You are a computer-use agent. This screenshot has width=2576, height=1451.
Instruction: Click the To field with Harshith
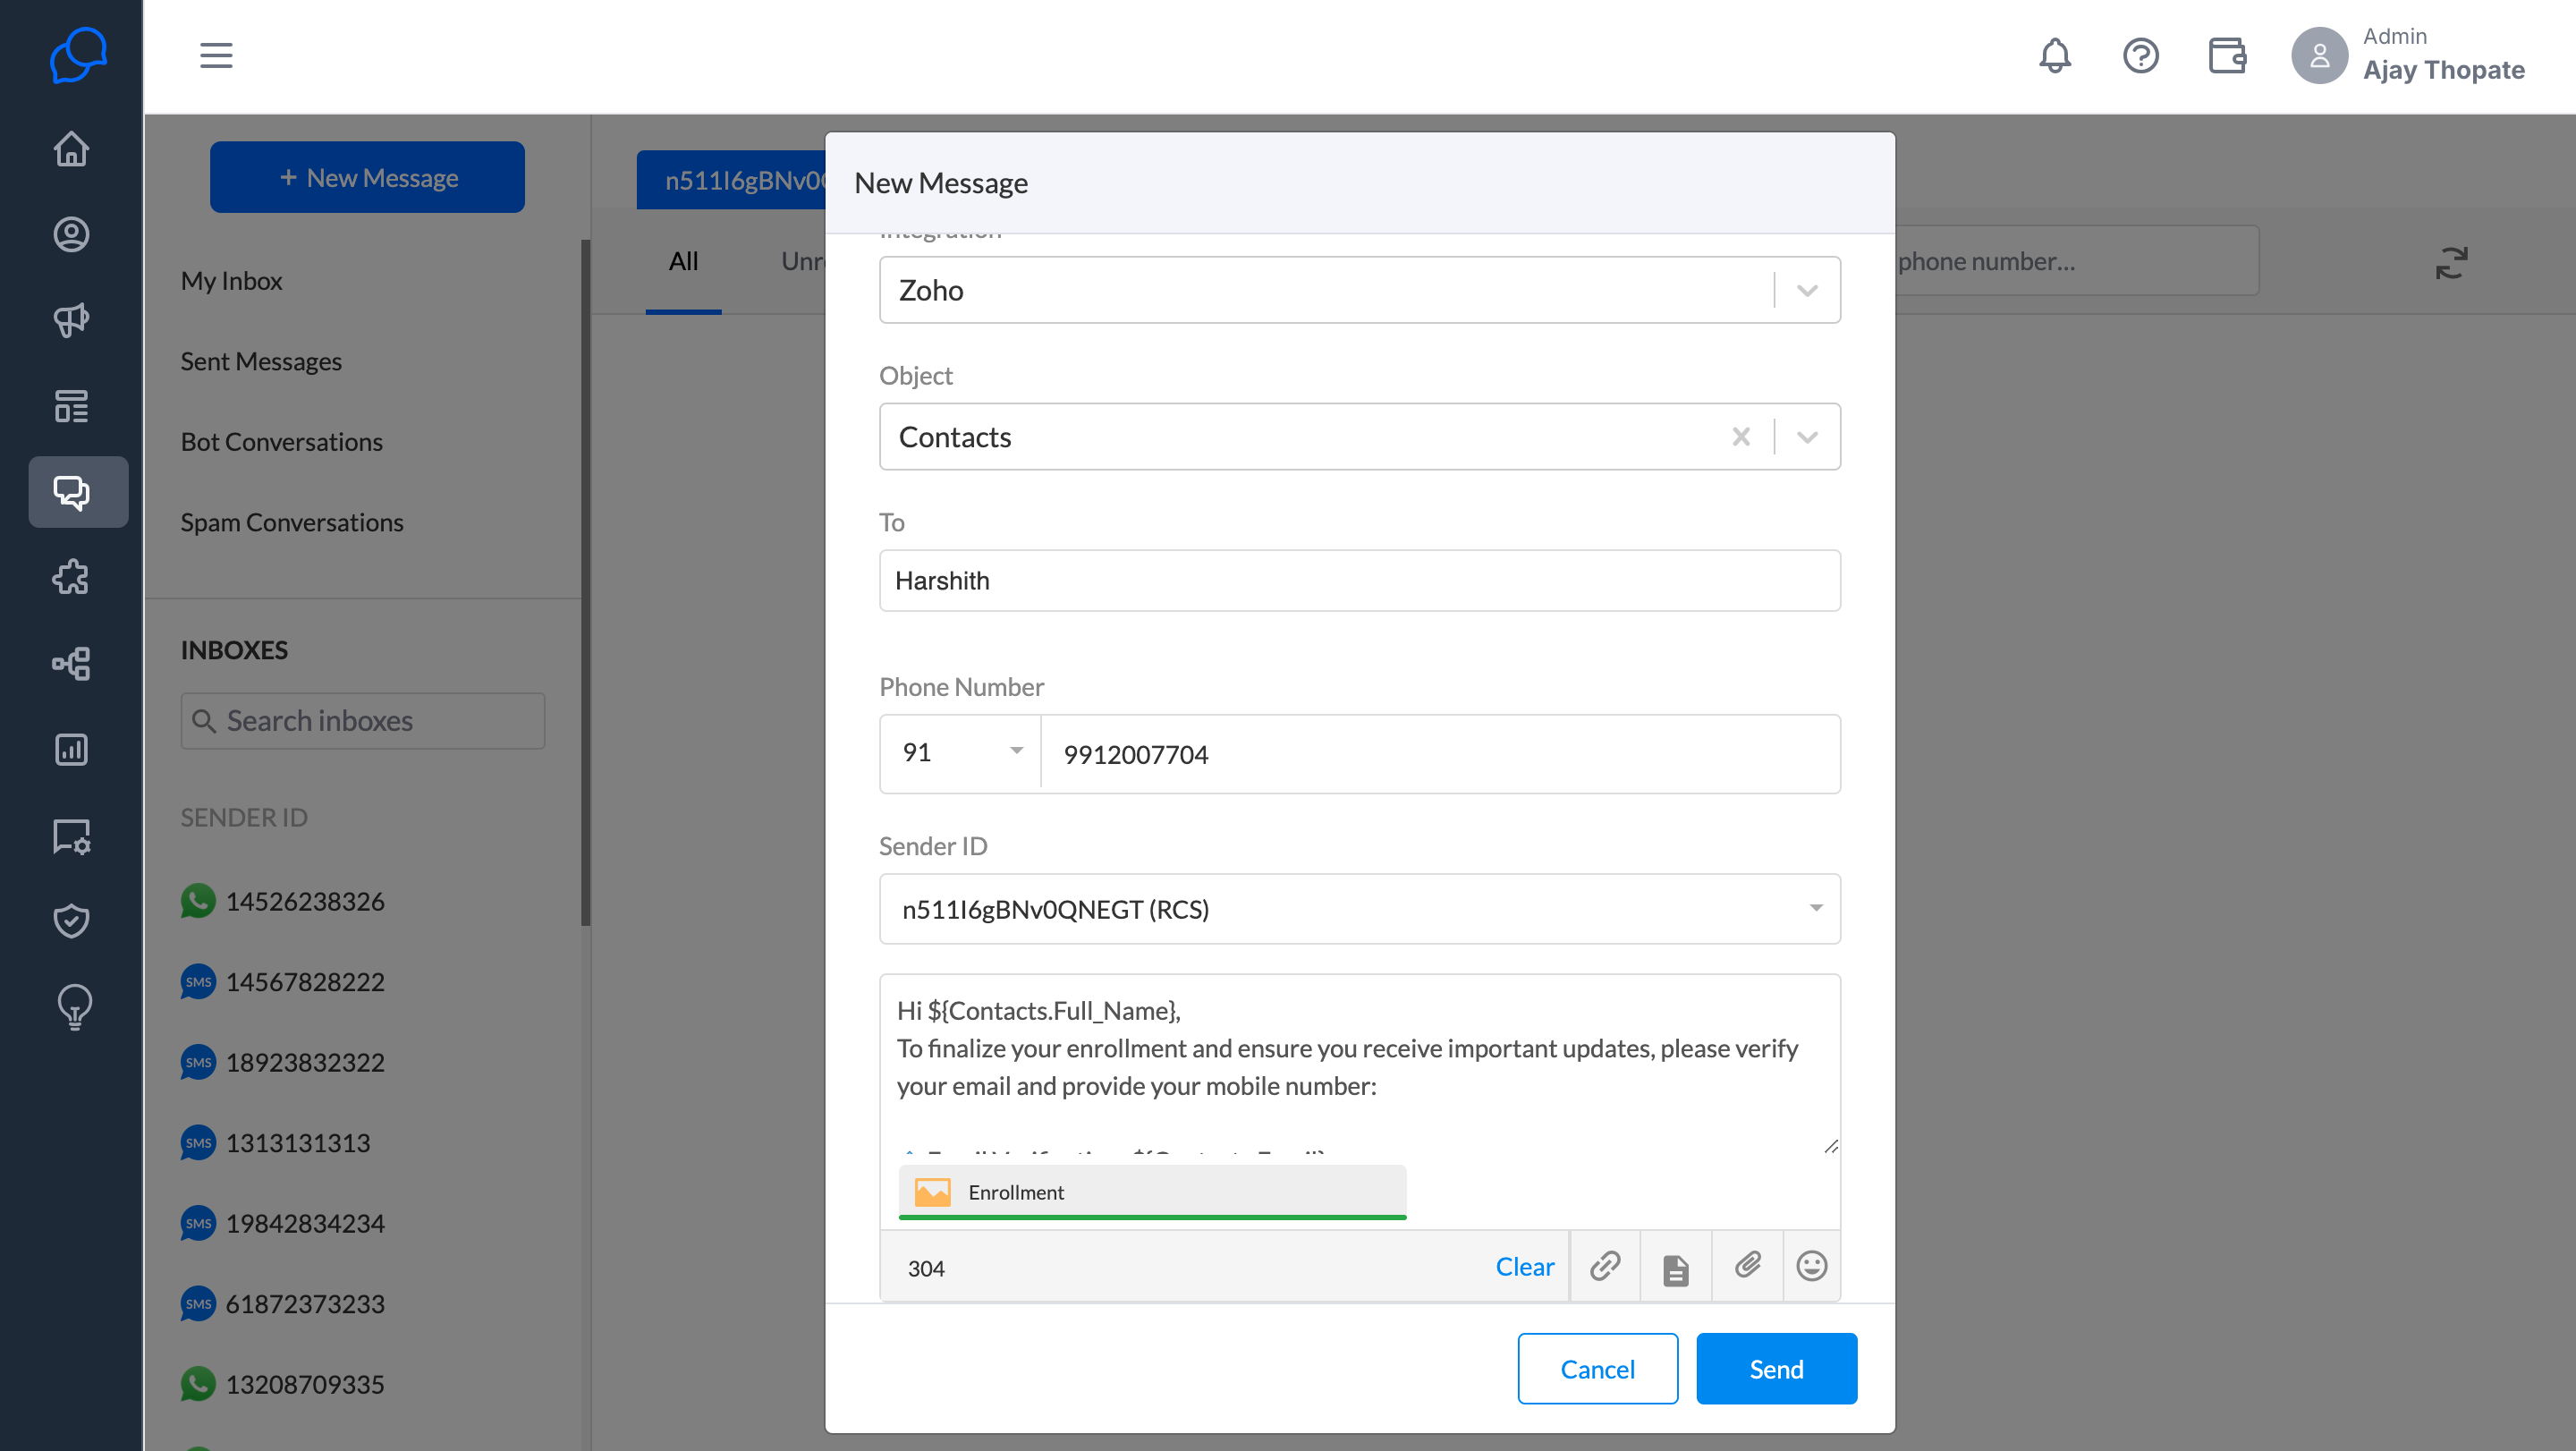click(1359, 580)
